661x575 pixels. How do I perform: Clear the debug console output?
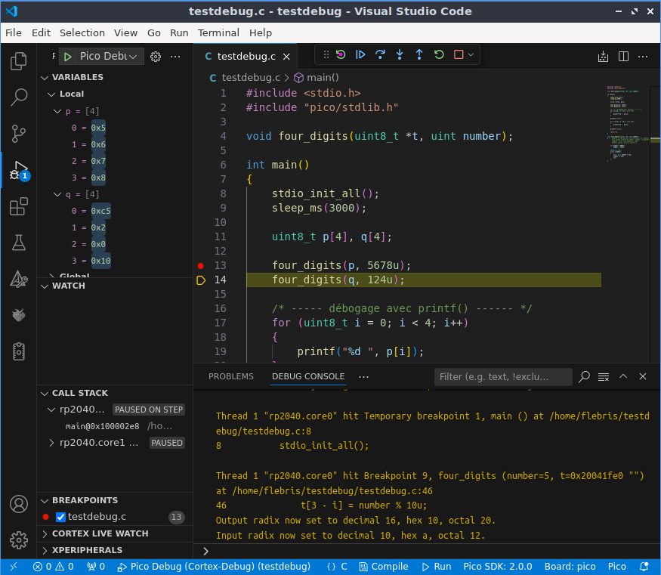pyautogui.click(x=604, y=377)
